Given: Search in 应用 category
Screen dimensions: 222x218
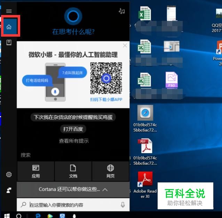Looking at the screenshot, I should click(x=36, y=171).
